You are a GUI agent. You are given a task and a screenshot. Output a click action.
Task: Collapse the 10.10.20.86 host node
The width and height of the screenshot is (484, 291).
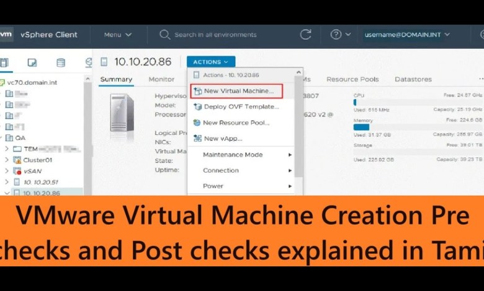6,193
